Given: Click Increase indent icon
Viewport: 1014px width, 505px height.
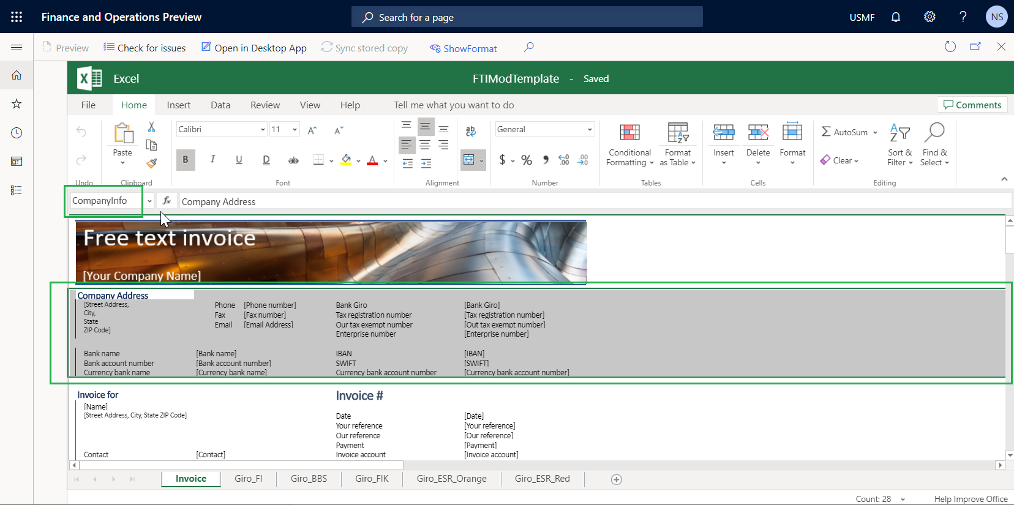Looking at the screenshot, I should point(426,163).
